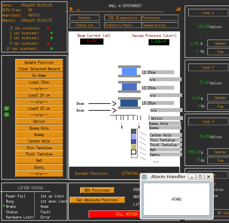
Task: Minimize the Alarm Handler window
Action: [192, 177]
